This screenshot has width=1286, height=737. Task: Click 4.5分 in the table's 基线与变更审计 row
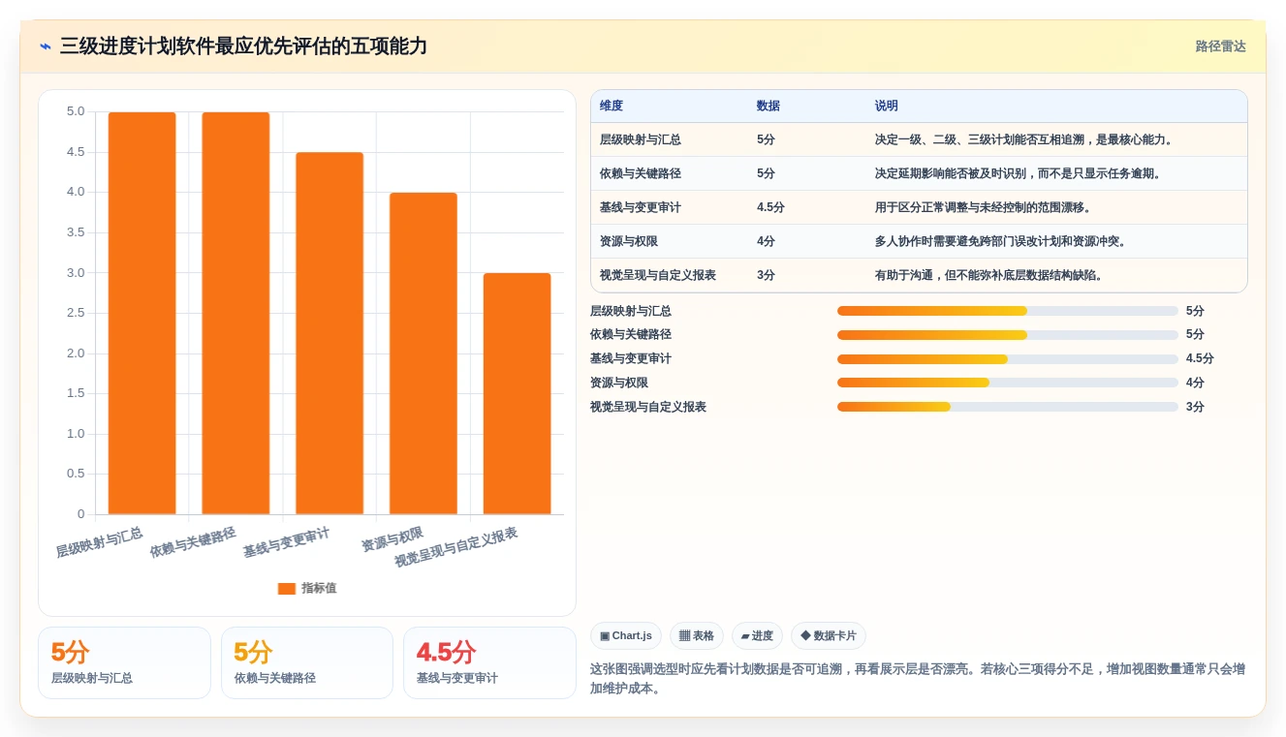pos(770,207)
